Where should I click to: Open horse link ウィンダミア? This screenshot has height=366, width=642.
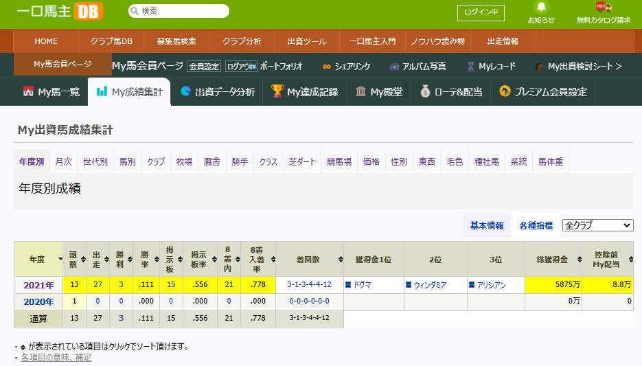[430, 285]
